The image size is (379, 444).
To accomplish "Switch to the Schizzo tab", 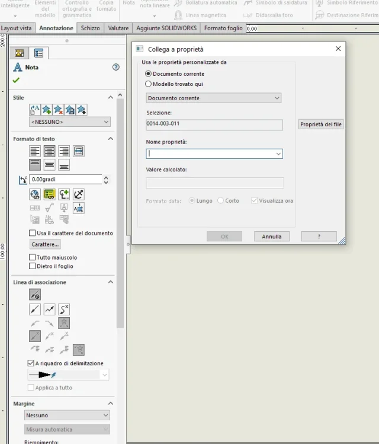I will point(90,28).
